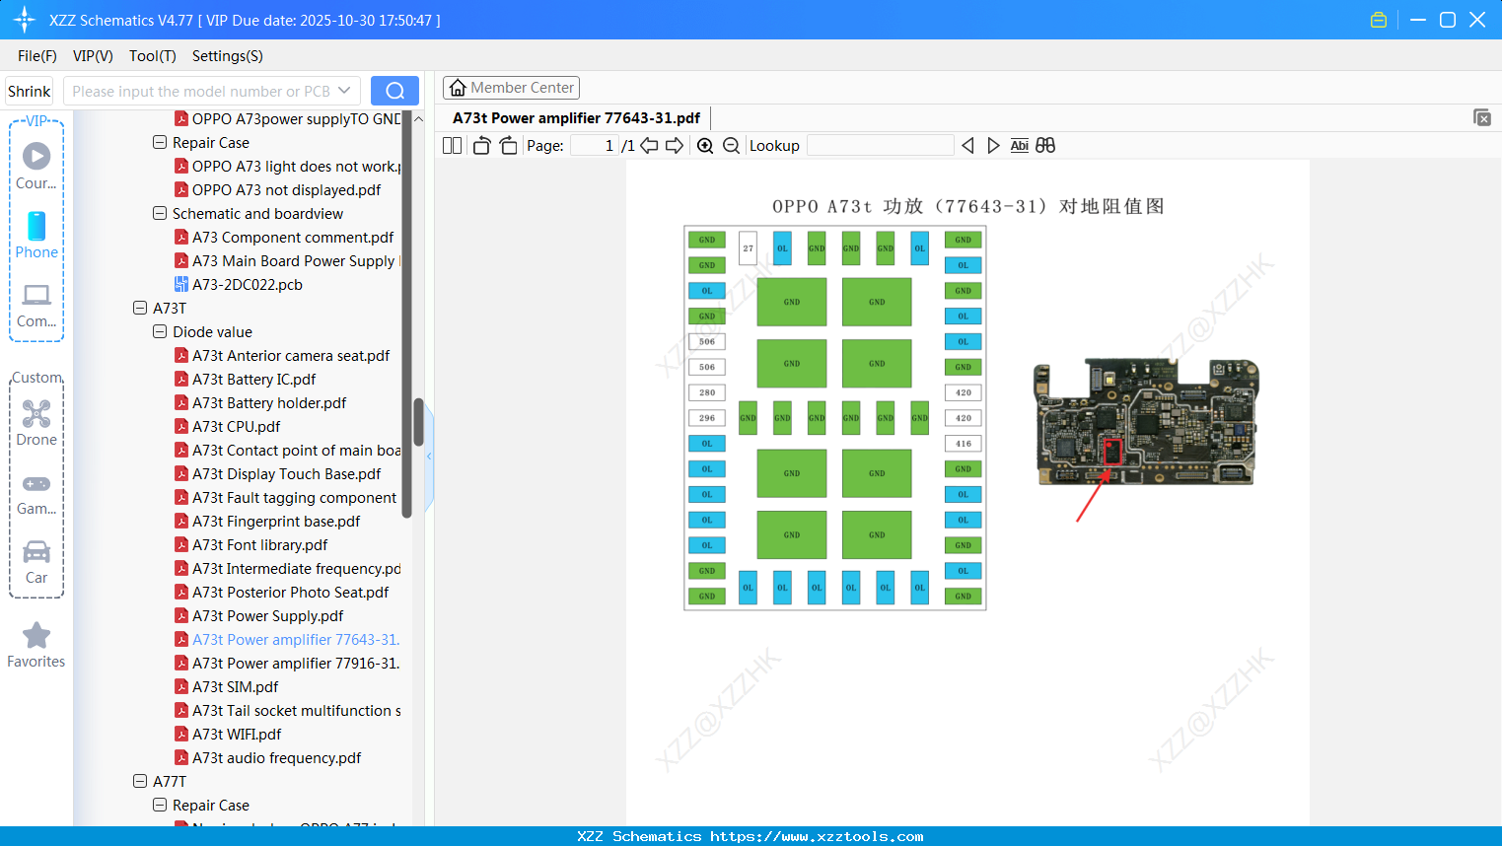Click the page number field
The height and width of the screenshot is (846, 1502).
pos(594,146)
